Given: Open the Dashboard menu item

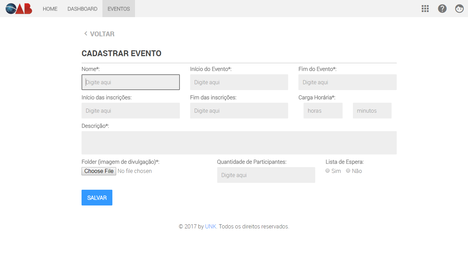Looking at the screenshot, I should click(82, 9).
